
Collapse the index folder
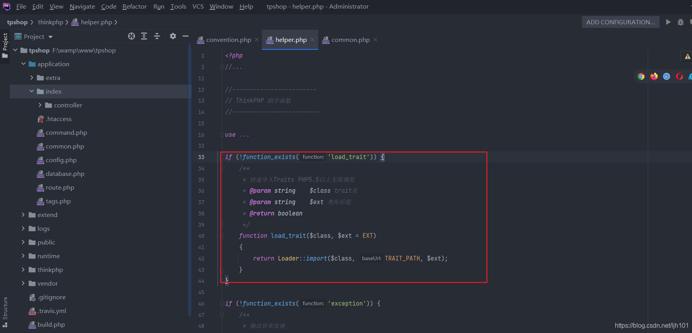click(32, 91)
